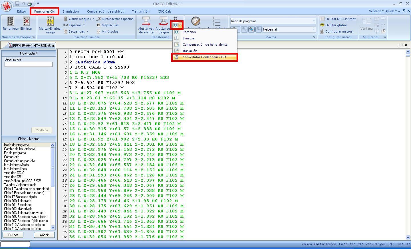
Task: Click the status bar command input box
Action: point(15,244)
